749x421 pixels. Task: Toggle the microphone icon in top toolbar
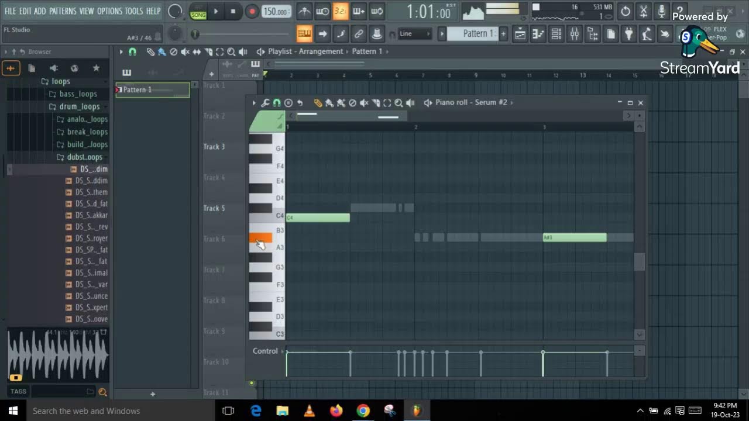click(662, 11)
